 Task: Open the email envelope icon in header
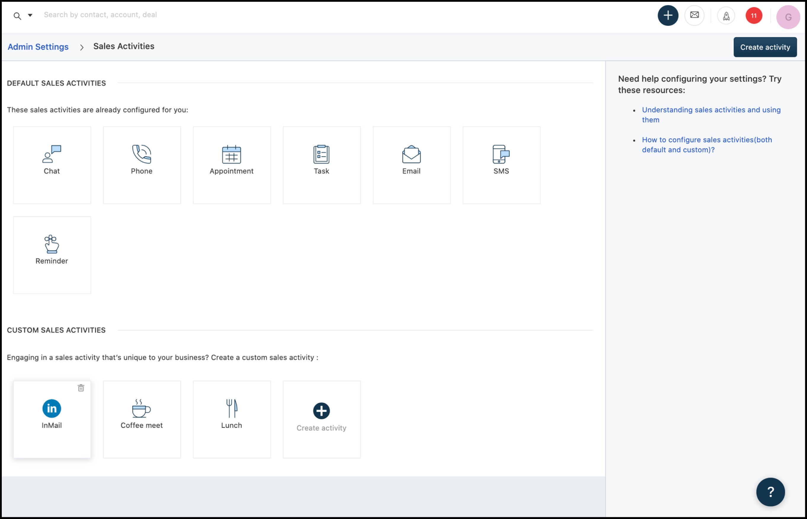694,15
